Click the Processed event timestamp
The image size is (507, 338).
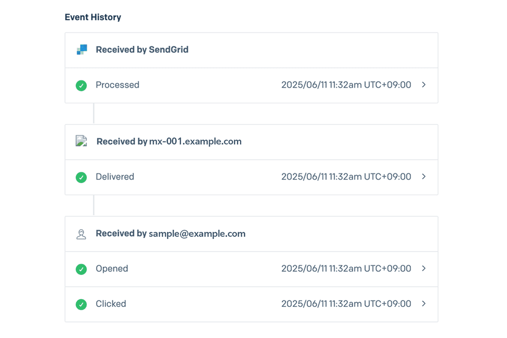(x=346, y=85)
